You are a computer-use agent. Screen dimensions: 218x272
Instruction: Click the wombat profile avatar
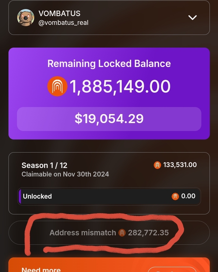click(x=25, y=18)
